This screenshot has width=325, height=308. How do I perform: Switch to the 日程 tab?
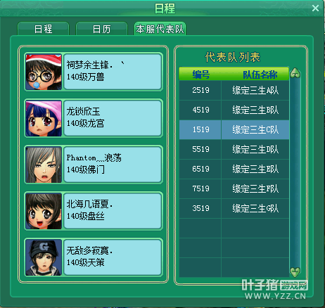pyautogui.click(x=43, y=29)
